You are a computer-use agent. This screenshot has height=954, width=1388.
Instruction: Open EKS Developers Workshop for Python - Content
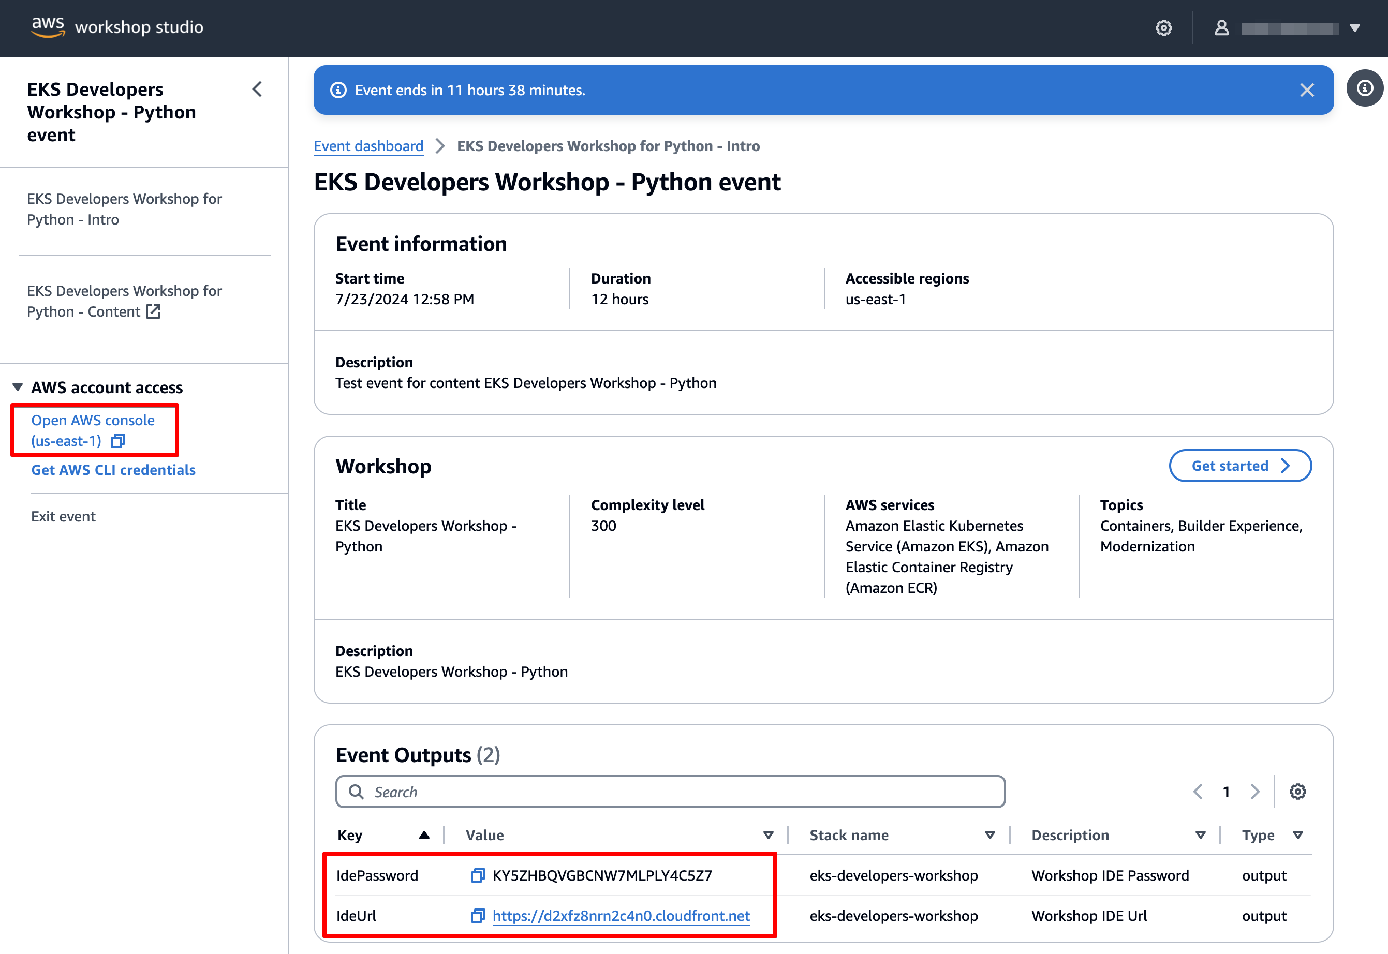pyautogui.click(x=124, y=301)
